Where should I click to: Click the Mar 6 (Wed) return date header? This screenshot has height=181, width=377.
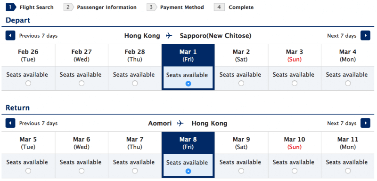point(82,143)
